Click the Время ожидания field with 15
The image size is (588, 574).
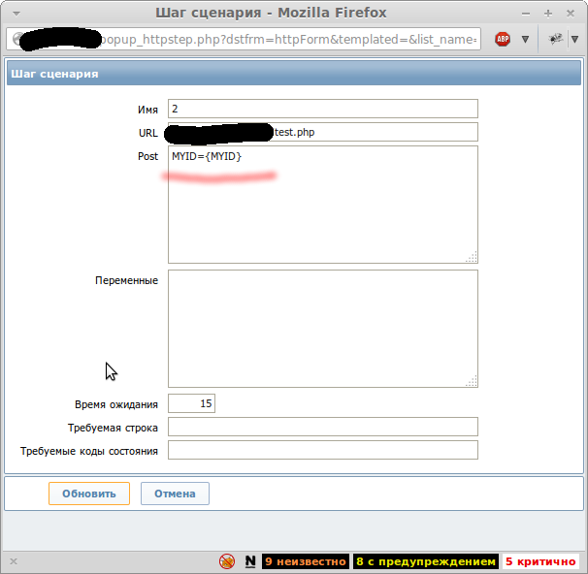pyautogui.click(x=191, y=403)
